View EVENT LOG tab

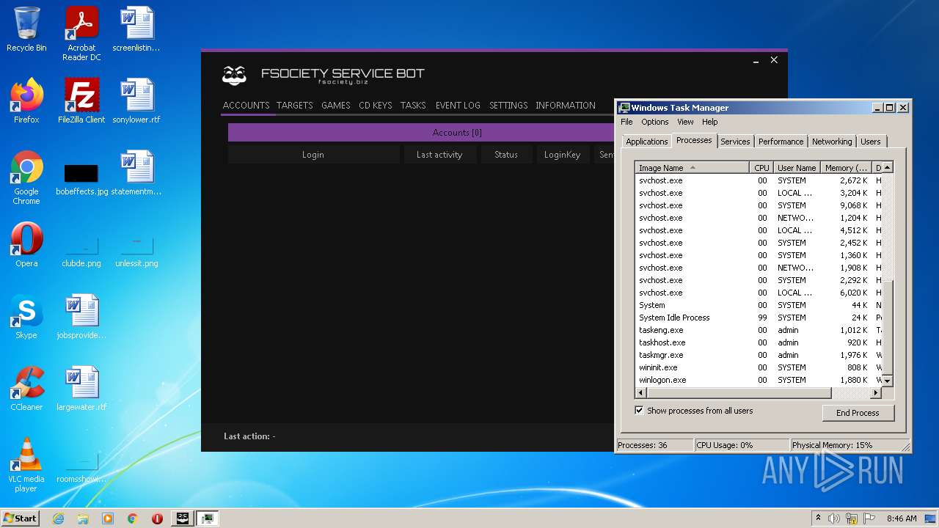[458, 106]
